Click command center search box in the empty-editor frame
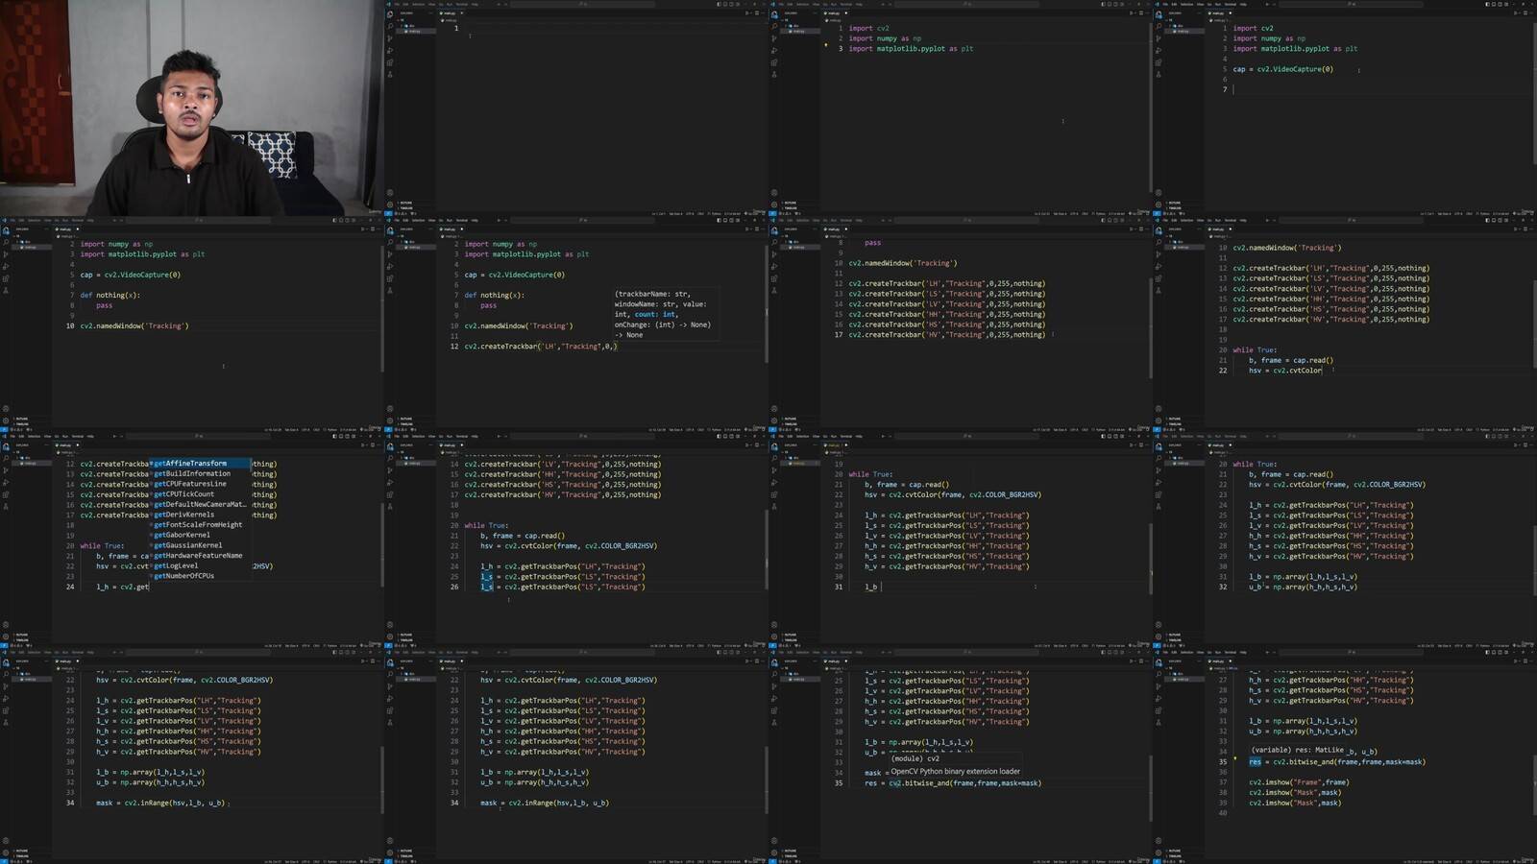The width and height of the screenshot is (1537, 864). point(583,4)
